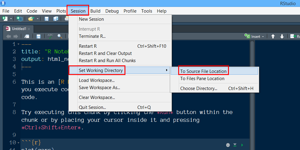Go to previous chunk with up arrow
Screen dimensions: 300x150
[x=273, y=36]
